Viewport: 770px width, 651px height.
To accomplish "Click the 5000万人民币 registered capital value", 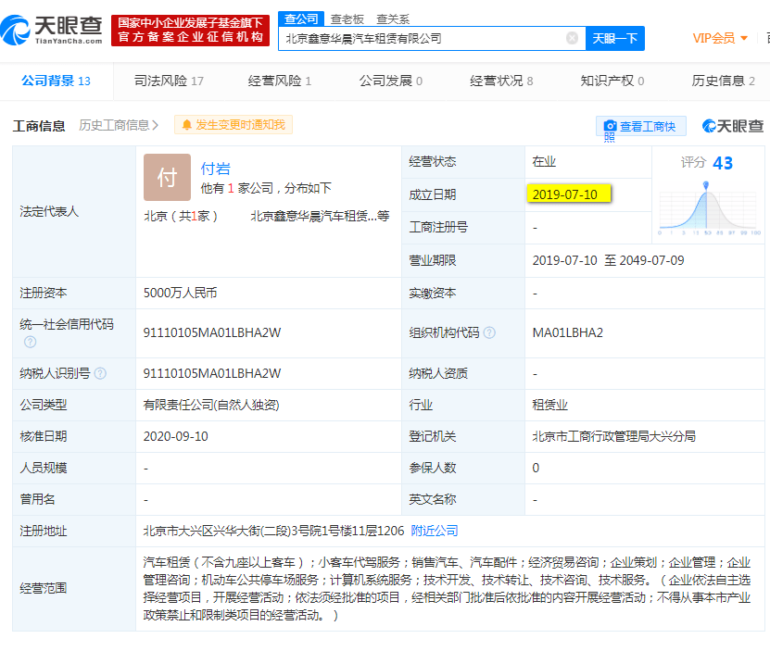I will (x=180, y=294).
